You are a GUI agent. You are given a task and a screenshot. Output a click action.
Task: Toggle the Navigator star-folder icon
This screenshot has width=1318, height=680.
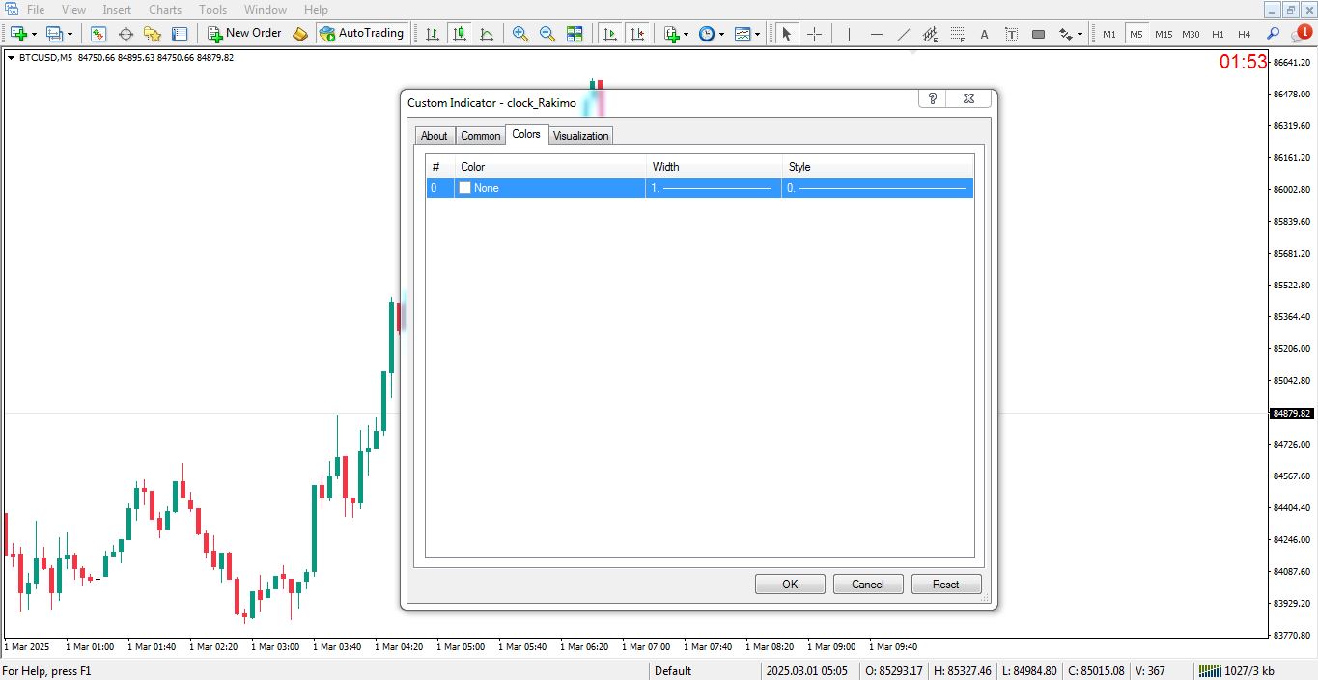click(x=153, y=34)
